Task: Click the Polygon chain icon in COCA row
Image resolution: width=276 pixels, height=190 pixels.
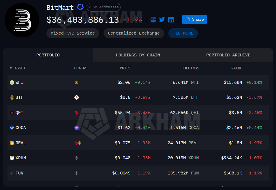Action: (76, 128)
